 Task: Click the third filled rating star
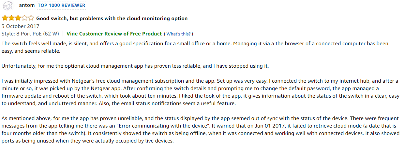point(18,18)
